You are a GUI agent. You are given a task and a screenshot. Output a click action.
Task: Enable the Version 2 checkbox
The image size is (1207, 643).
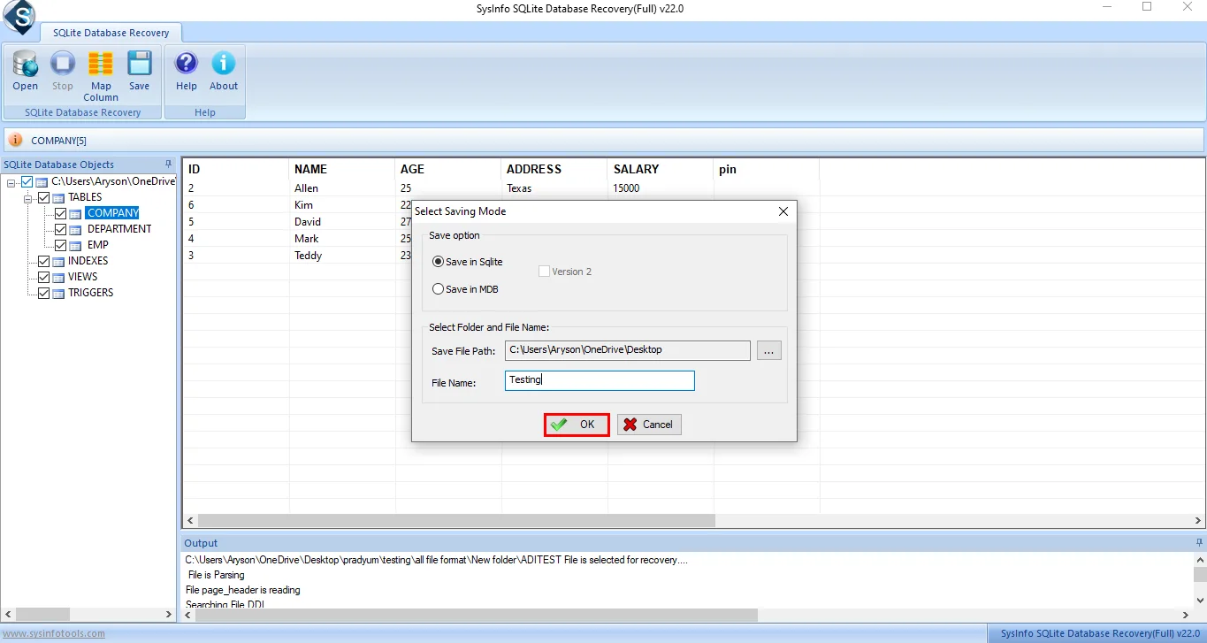click(x=545, y=272)
